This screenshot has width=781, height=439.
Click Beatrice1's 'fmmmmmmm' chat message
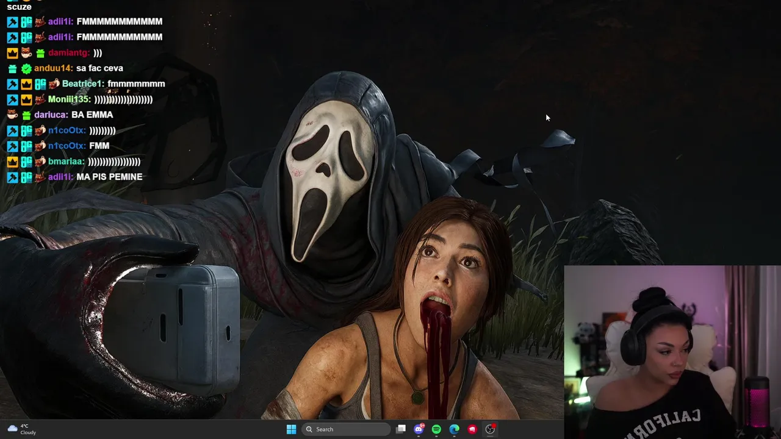tap(136, 84)
